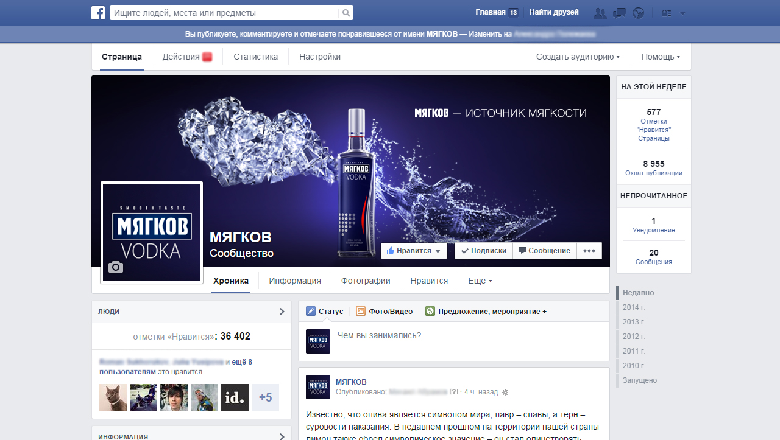This screenshot has height=440, width=780.
Task: Expand the ИНФОРМАЦИЯ section chevron
Action: pyautogui.click(x=282, y=436)
